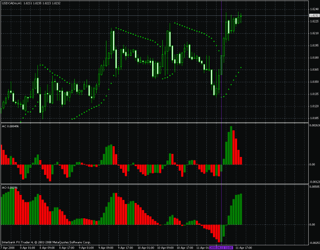This screenshot has width=320, height=250.
Task: Click the Interbank FX Trader 4 copyright text
Action: (x=46, y=242)
